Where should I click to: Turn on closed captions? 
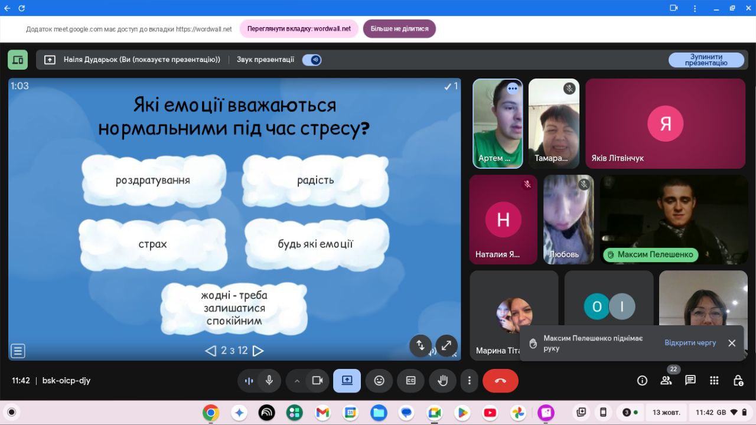pos(411,381)
